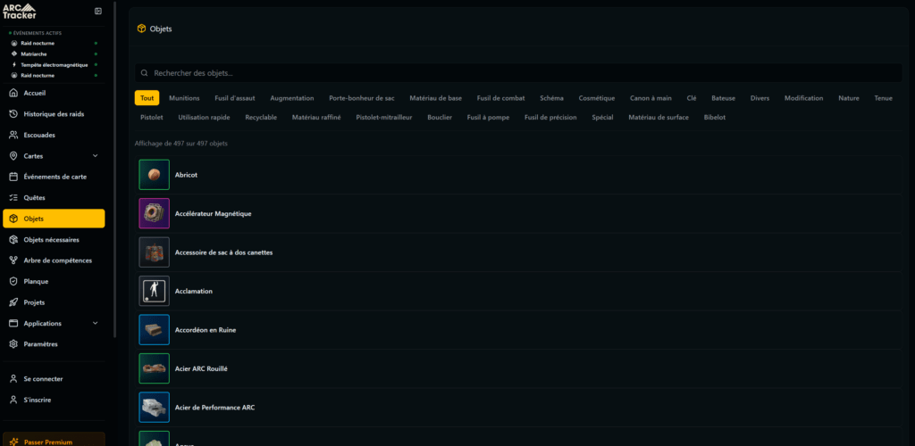This screenshot has height=446, width=915.
Task: Filter items by Porte-bonheur de sac
Action: click(x=362, y=98)
